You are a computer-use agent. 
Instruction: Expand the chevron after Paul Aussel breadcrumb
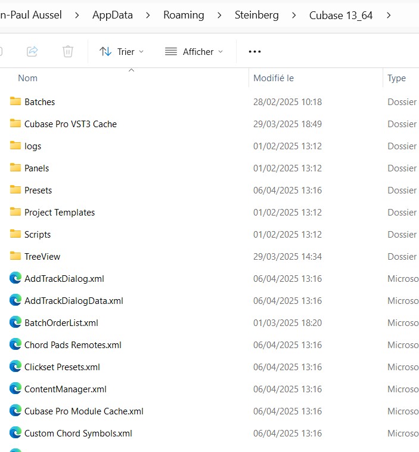[77, 16]
